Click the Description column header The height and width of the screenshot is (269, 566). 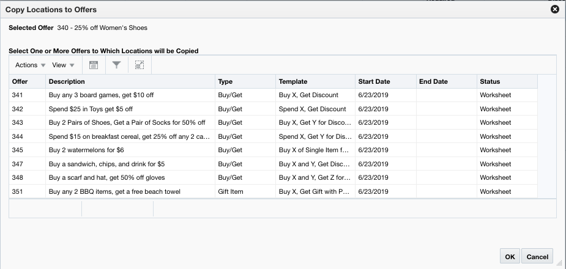(67, 81)
